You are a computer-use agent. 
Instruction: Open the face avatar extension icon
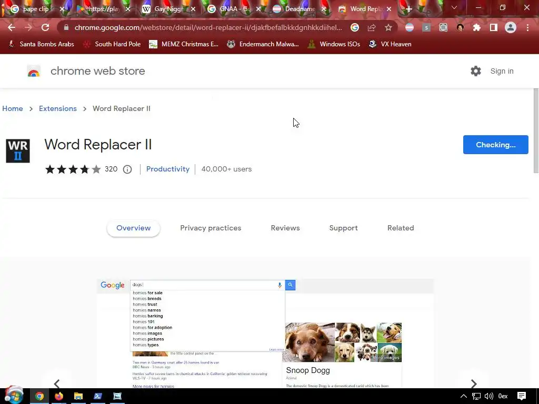tap(460, 27)
